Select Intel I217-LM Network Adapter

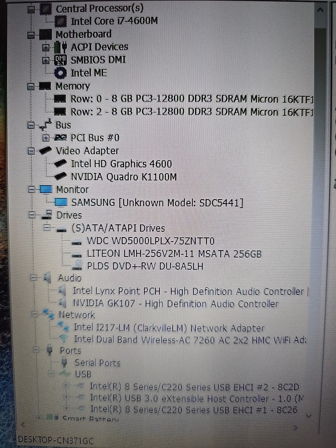pos(169,328)
